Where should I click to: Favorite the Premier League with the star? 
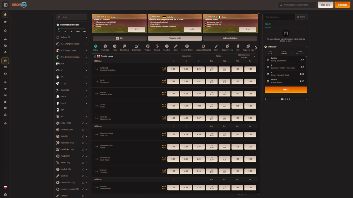[95, 56]
